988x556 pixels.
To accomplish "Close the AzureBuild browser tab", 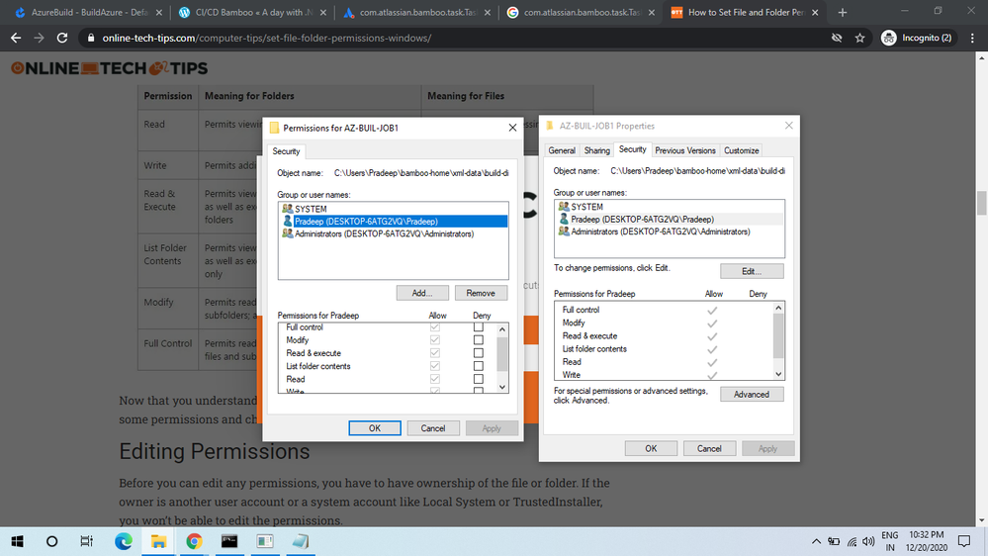I will 159,13.
